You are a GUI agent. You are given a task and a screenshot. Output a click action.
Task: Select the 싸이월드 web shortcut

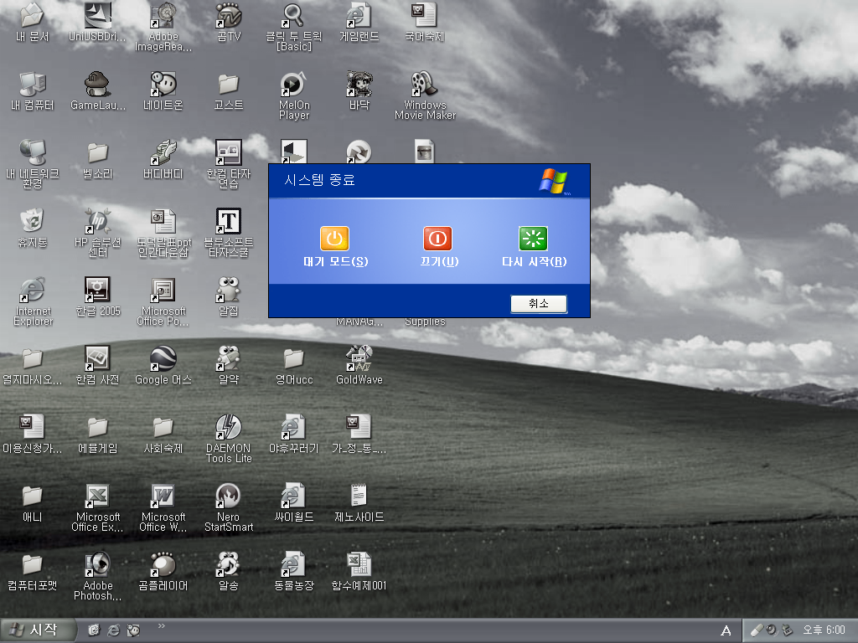294,503
